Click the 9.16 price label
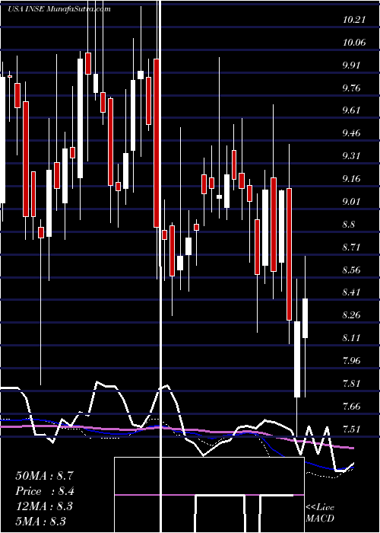Image resolution: width=380 pixels, height=533 pixels. click(353, 179)
